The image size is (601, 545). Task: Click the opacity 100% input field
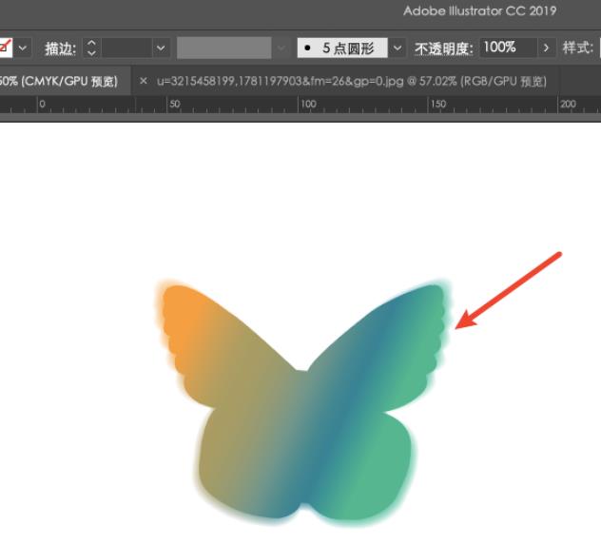pyautogui.click(x=508, y=48)
